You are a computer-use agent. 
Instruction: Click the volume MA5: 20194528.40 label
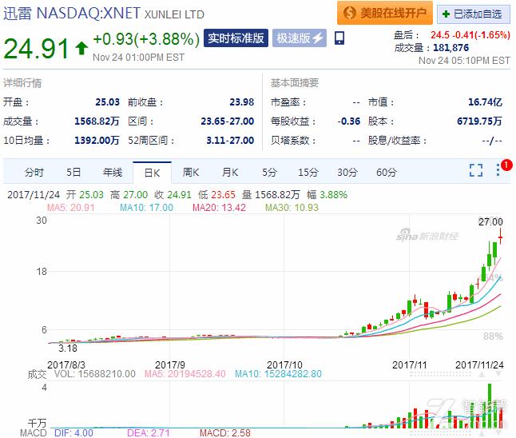[185, 374]
